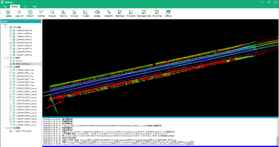Click the 相机融合 camera fusion icon

point(97,12)
